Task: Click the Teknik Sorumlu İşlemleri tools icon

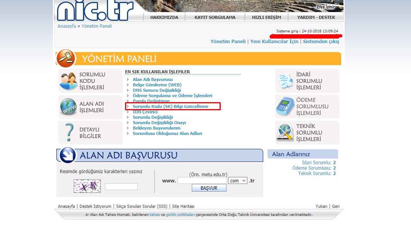Action: (285, 133)
